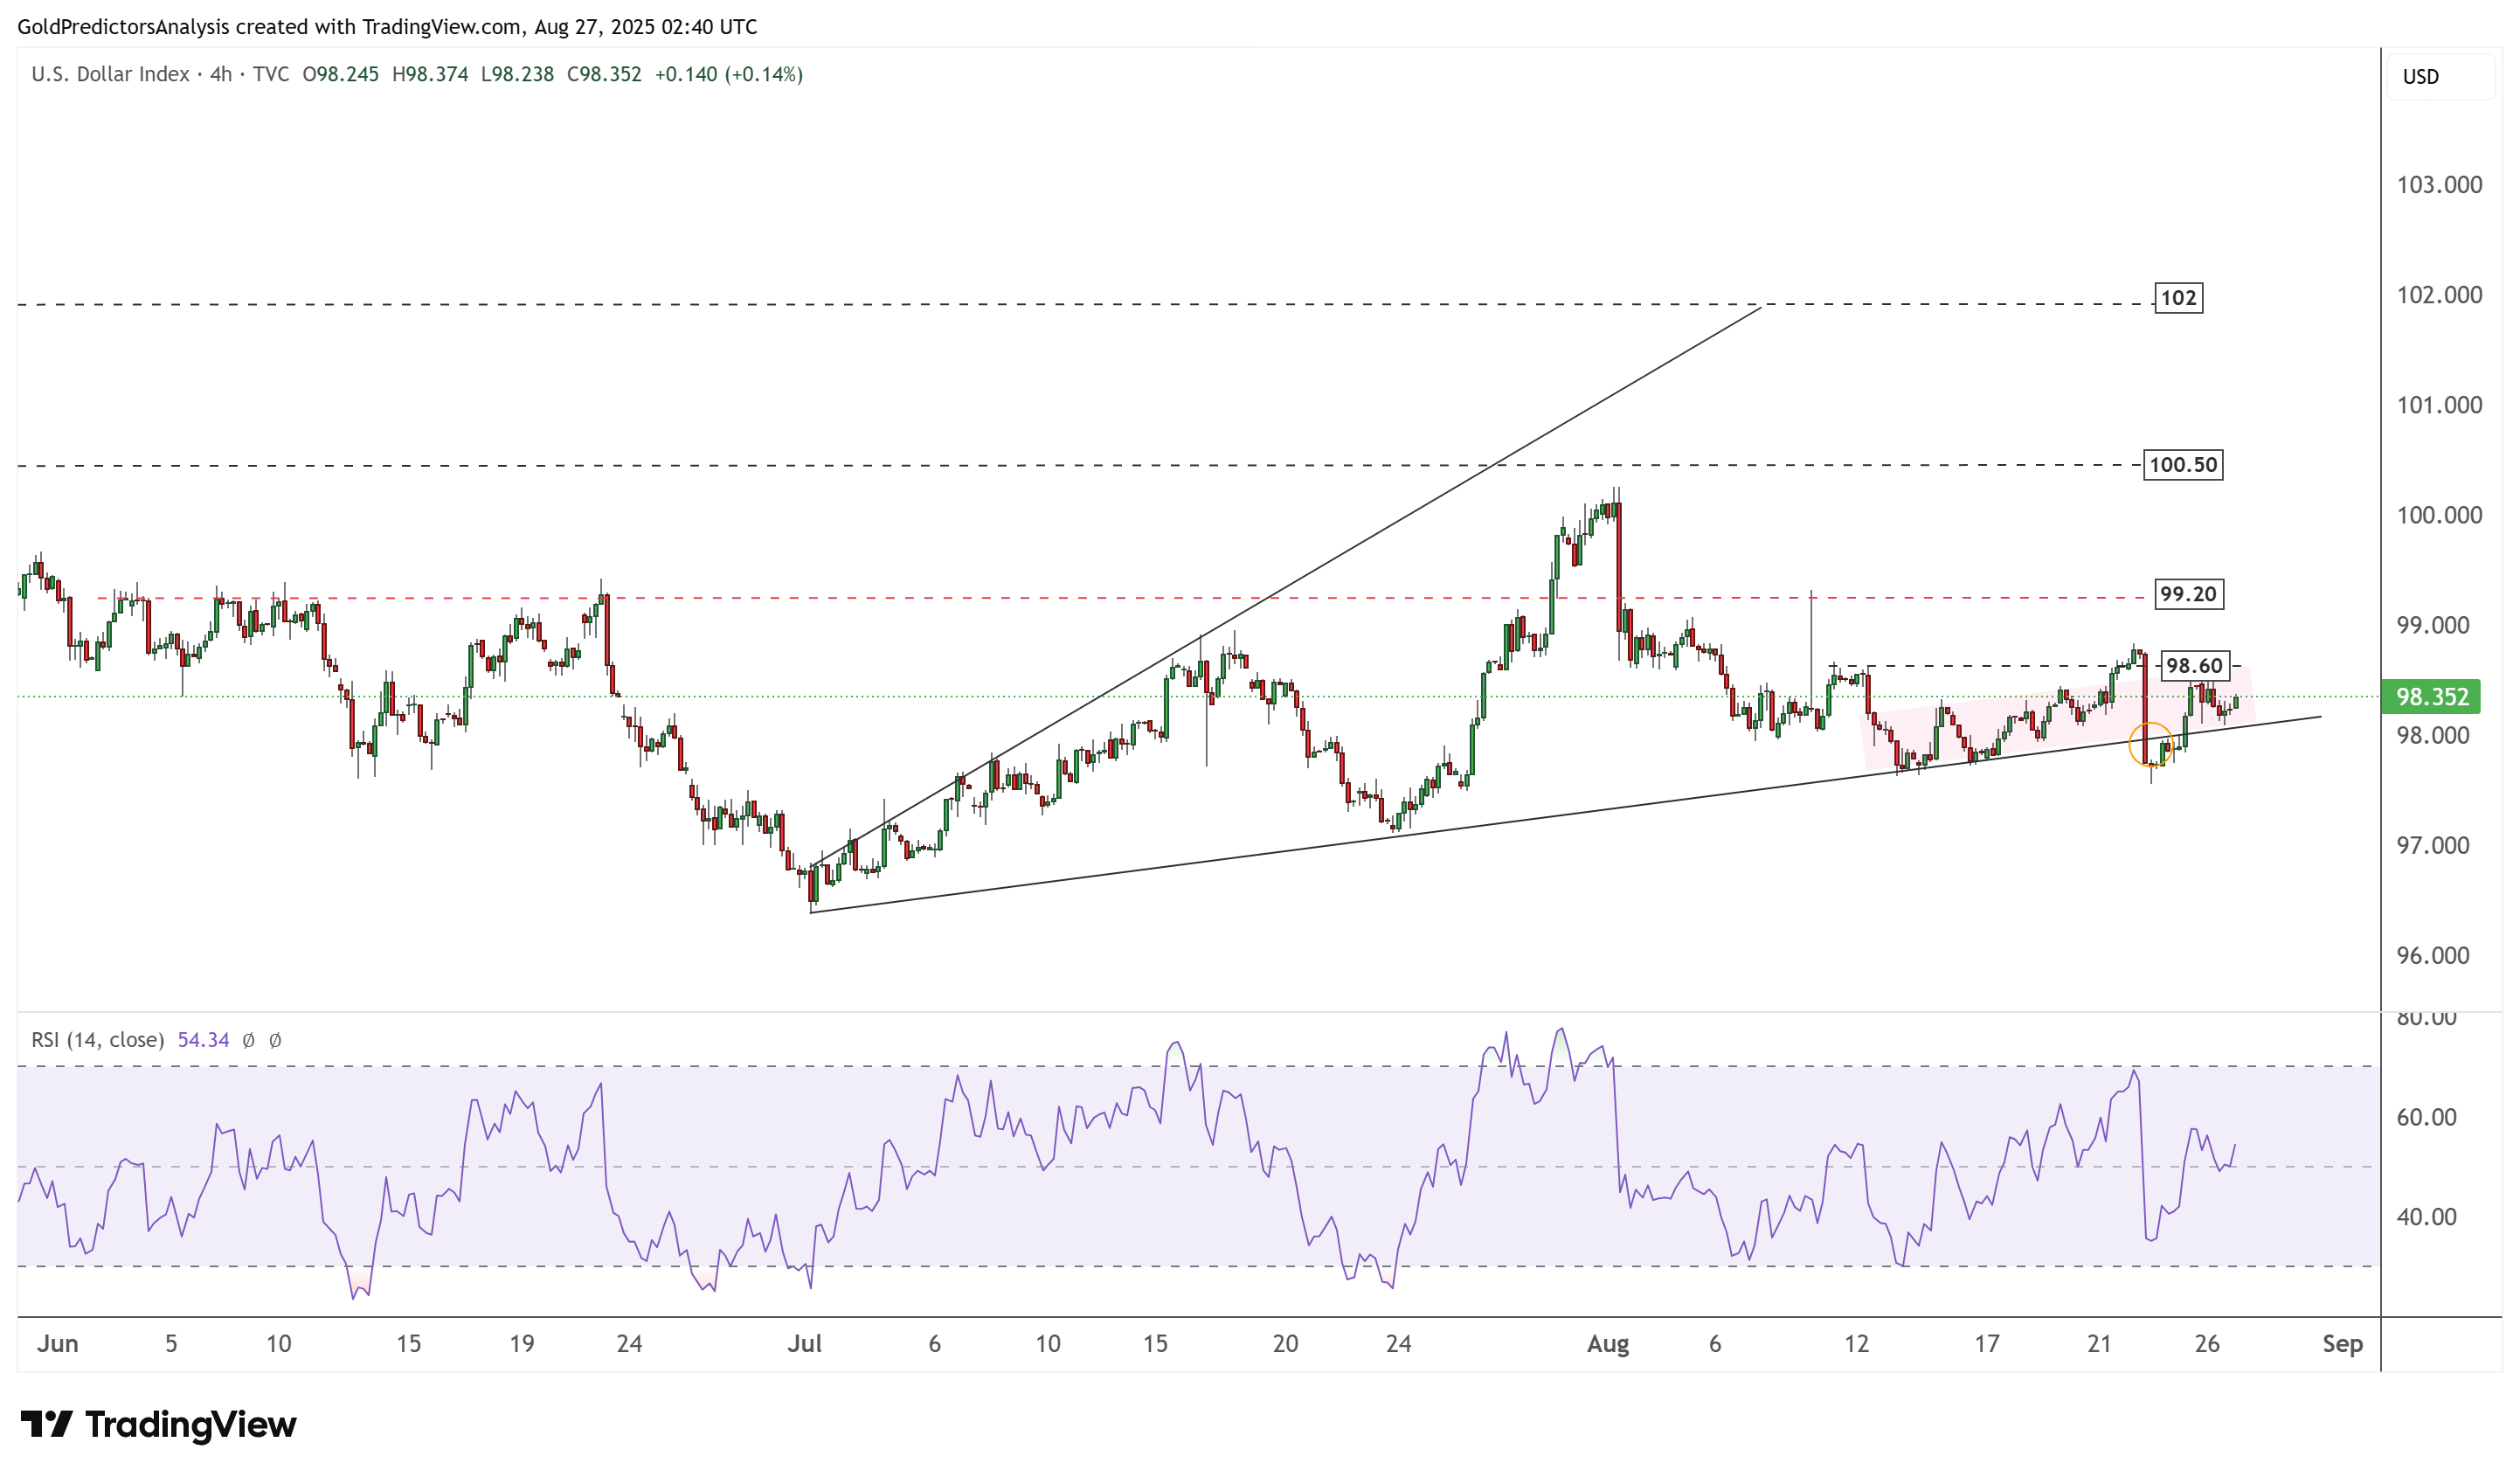Click the first ø symbol after RSI value
The image size is (2520, 1477).
coord(249,1040)
